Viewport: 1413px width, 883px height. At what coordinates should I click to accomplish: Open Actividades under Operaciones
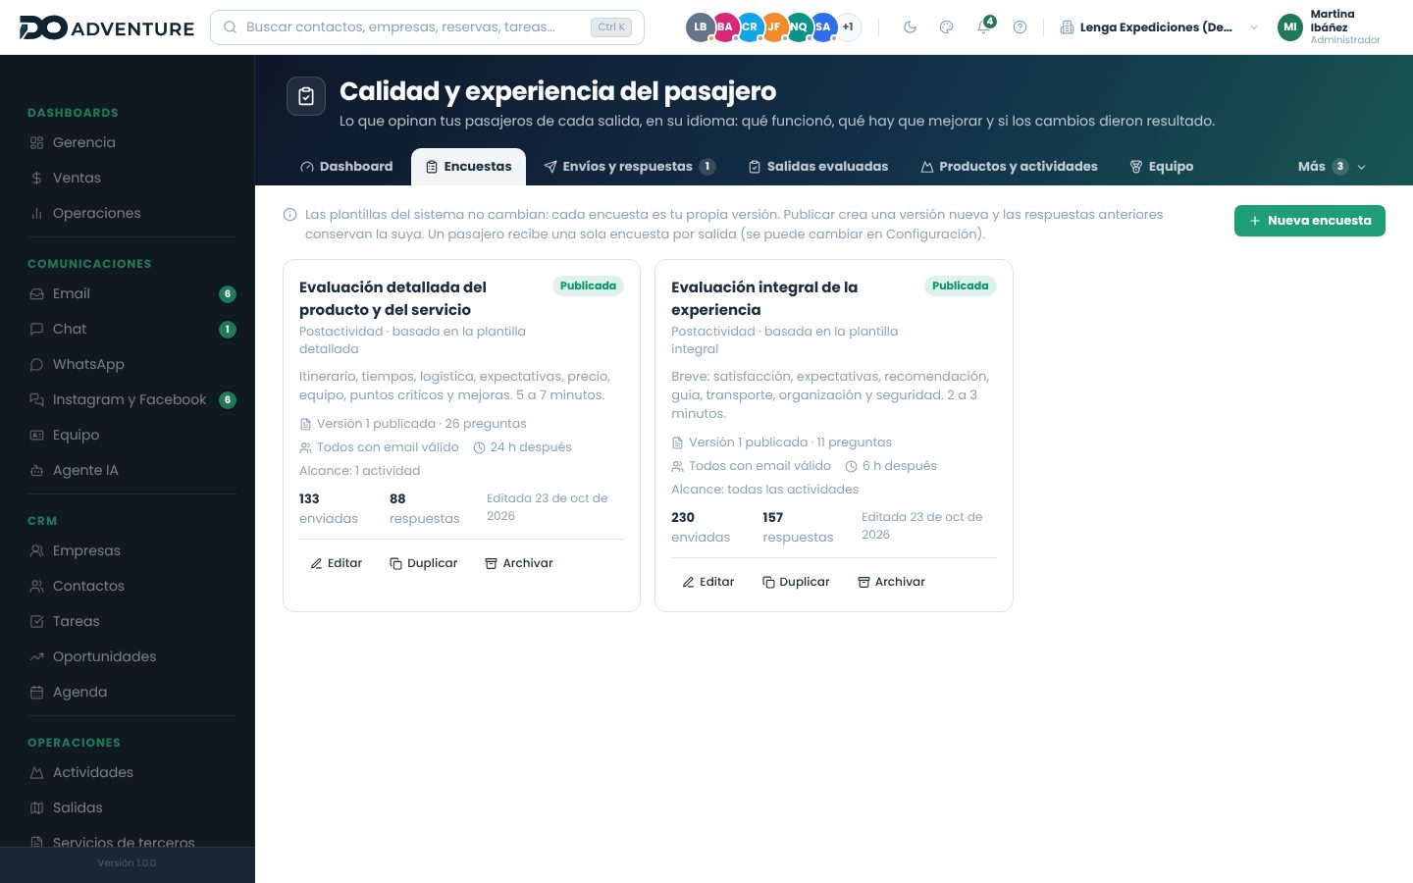[132, 772]
